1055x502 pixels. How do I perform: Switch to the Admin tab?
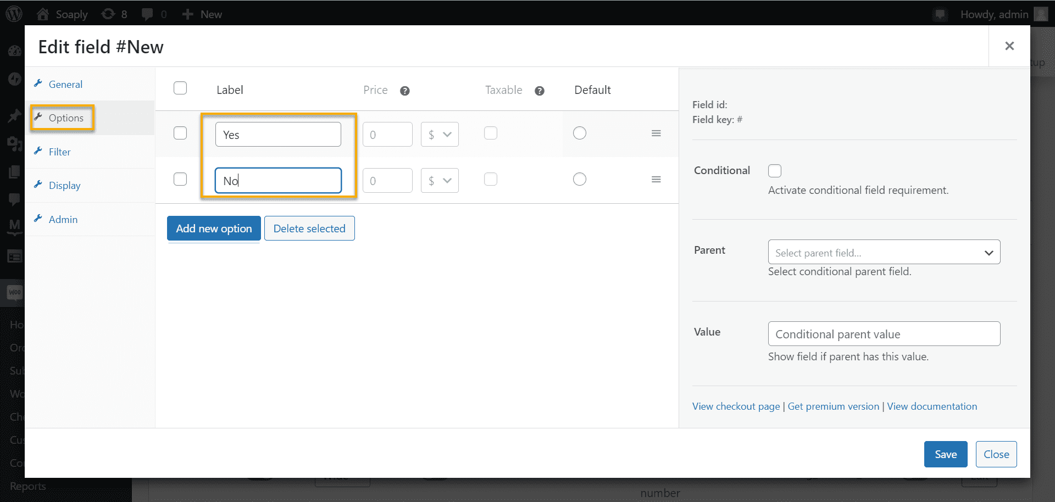pos(90,219)
